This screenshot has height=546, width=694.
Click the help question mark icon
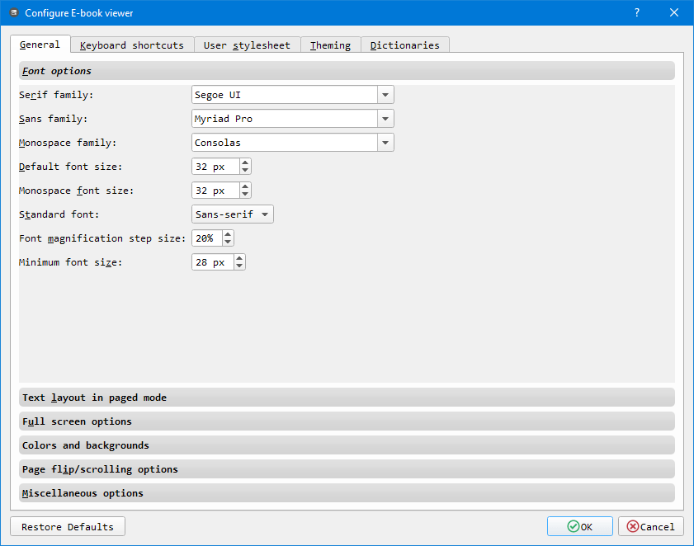pyautogui.click(x=635, y=12)
